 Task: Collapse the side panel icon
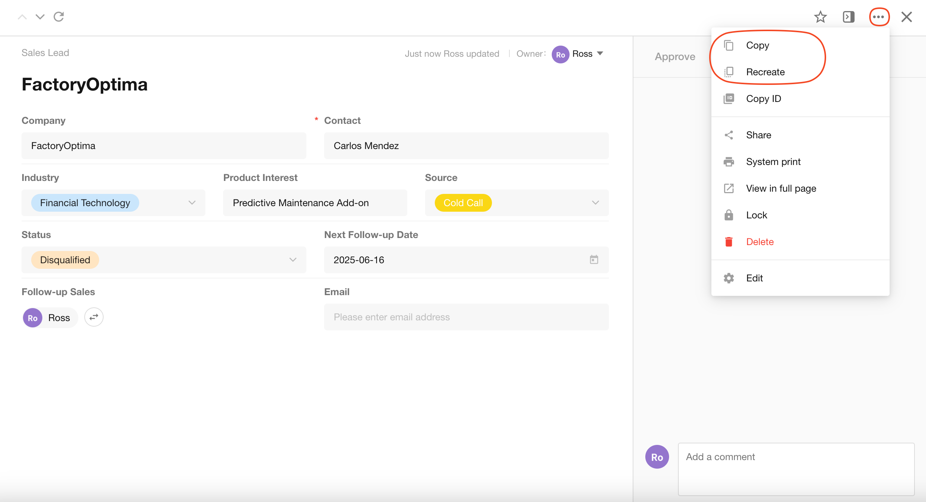(x=849, y=17)
